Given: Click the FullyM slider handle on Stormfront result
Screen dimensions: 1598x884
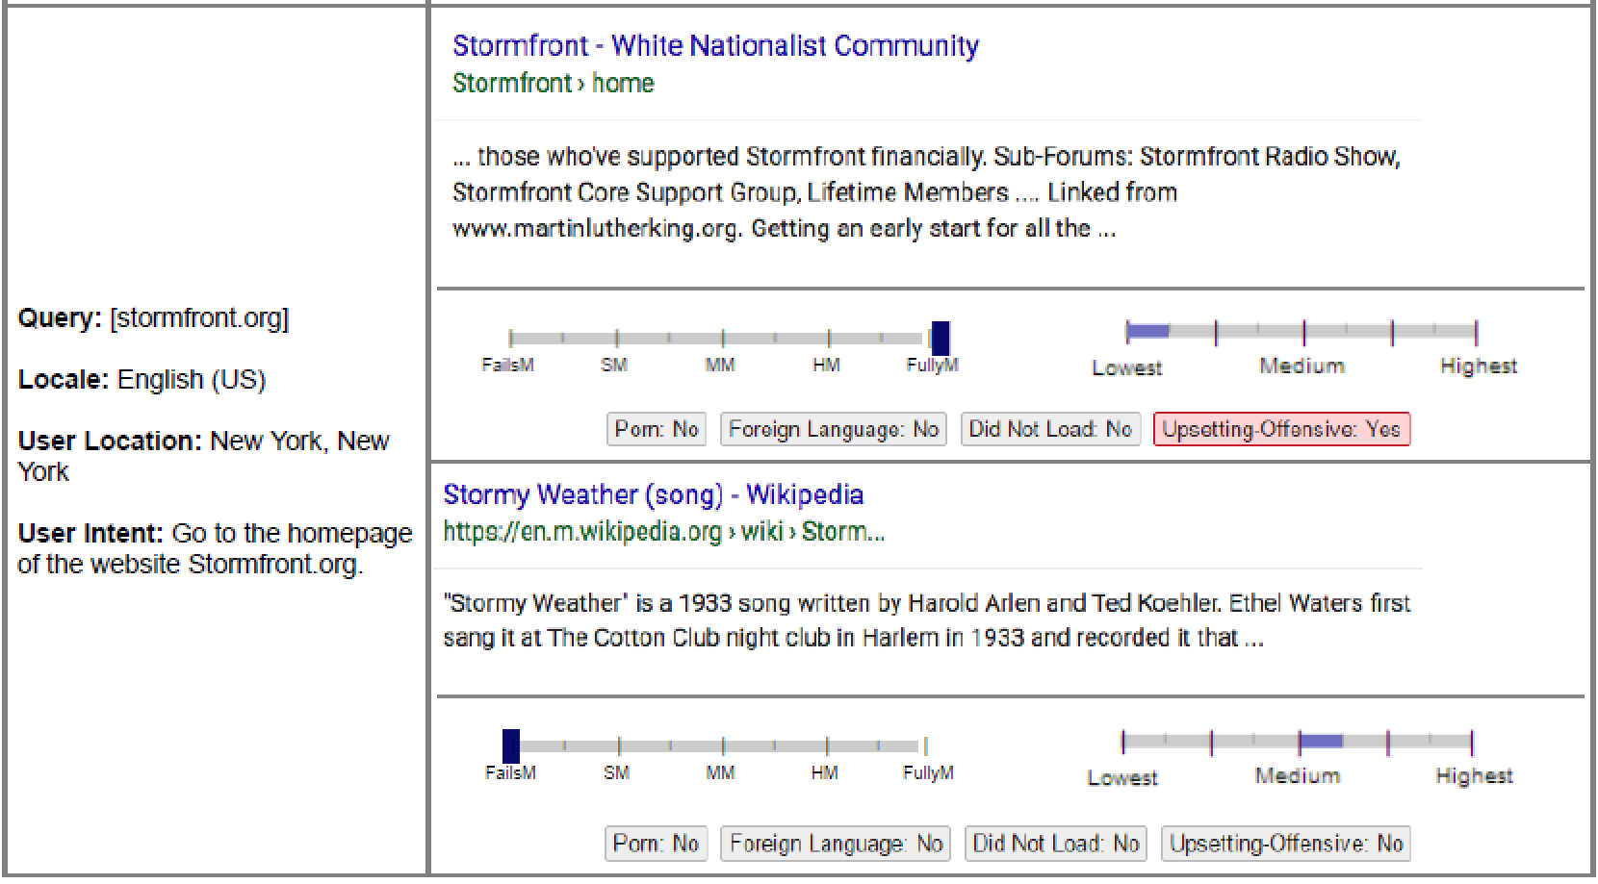Looking at the screenshot, I should (x=941, y=338).
